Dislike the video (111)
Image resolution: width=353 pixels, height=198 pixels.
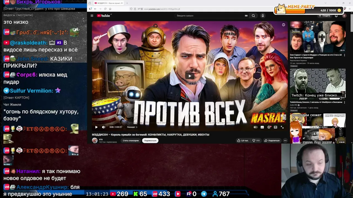click(256, 141)
